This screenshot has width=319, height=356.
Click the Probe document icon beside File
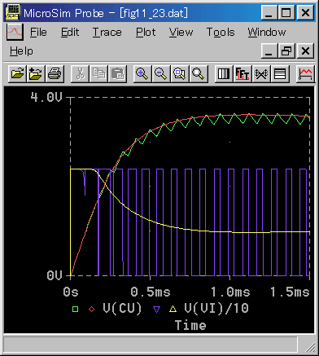(x=15, y=32)
